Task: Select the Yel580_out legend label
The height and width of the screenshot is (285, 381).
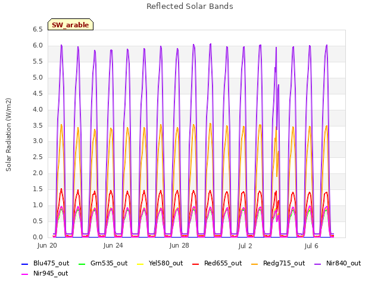Action: (x=165, y=264)
